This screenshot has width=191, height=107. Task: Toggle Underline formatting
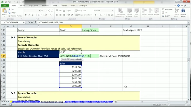pyautogui.click(x=33, y=15)
